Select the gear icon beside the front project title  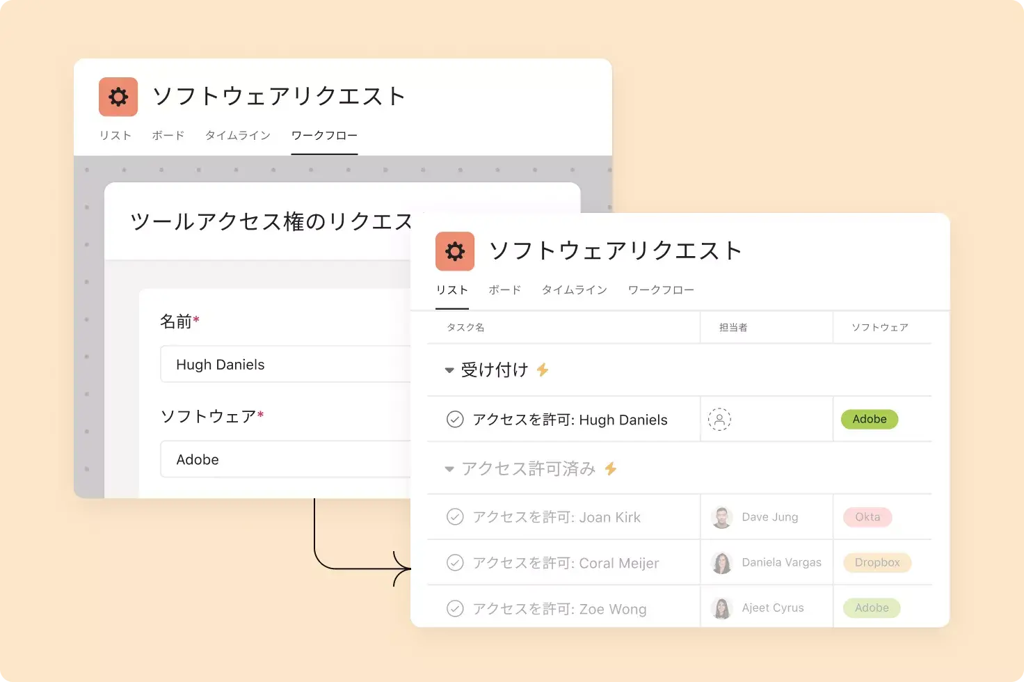click(454, 251)
